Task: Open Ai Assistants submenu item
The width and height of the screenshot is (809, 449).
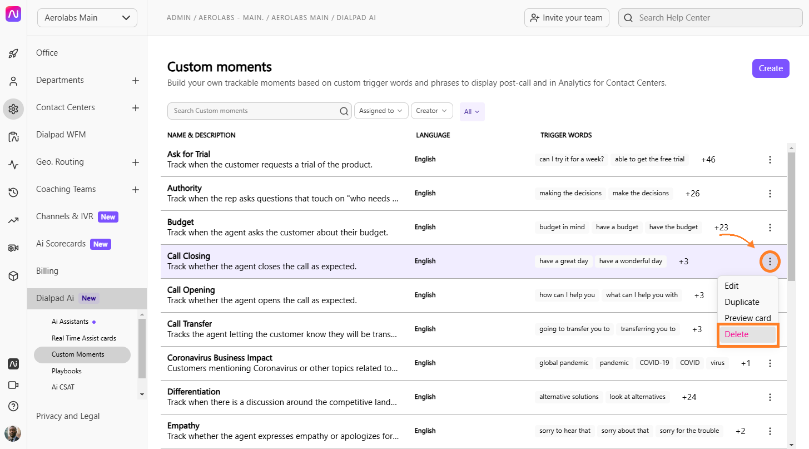Action: 70,322
